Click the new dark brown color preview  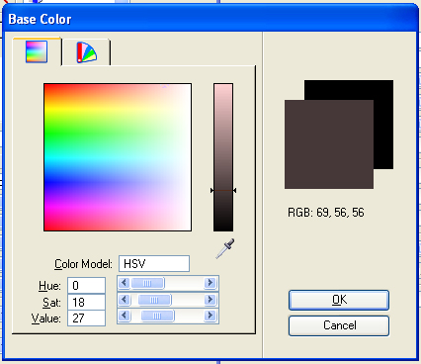click(x=329, y=144)
